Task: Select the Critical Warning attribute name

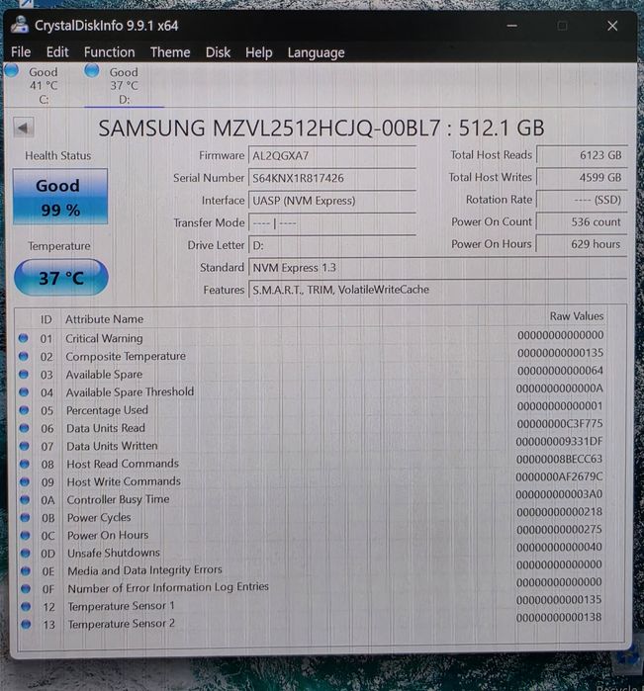Action: click(104, 338)
